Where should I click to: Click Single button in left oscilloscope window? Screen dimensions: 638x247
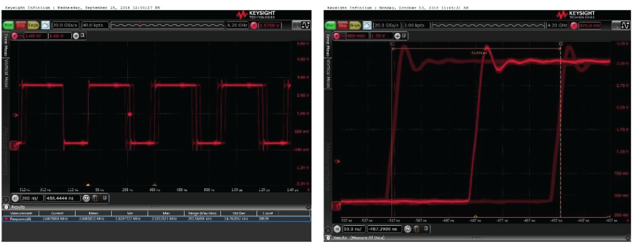point(33,25)
